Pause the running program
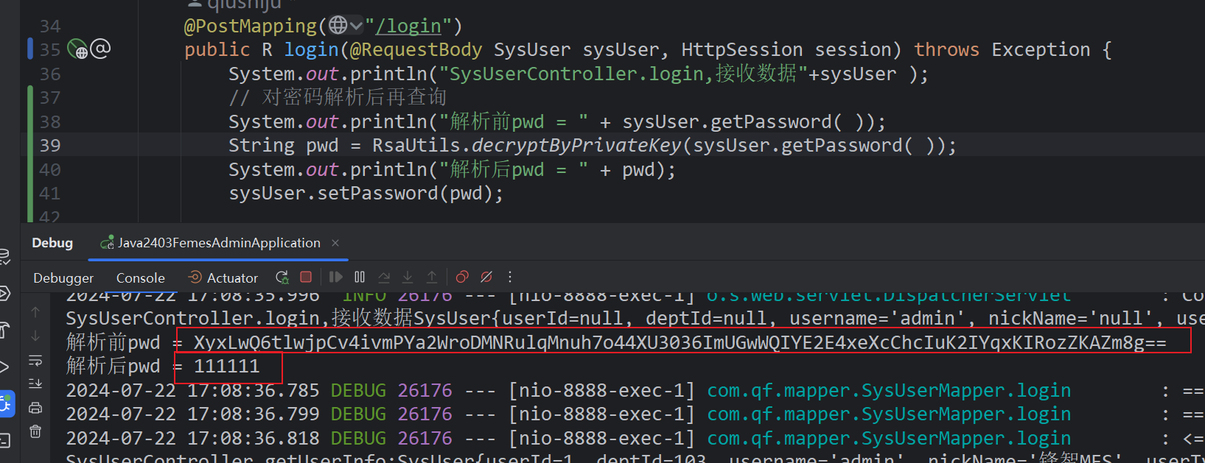 (360, 277)
